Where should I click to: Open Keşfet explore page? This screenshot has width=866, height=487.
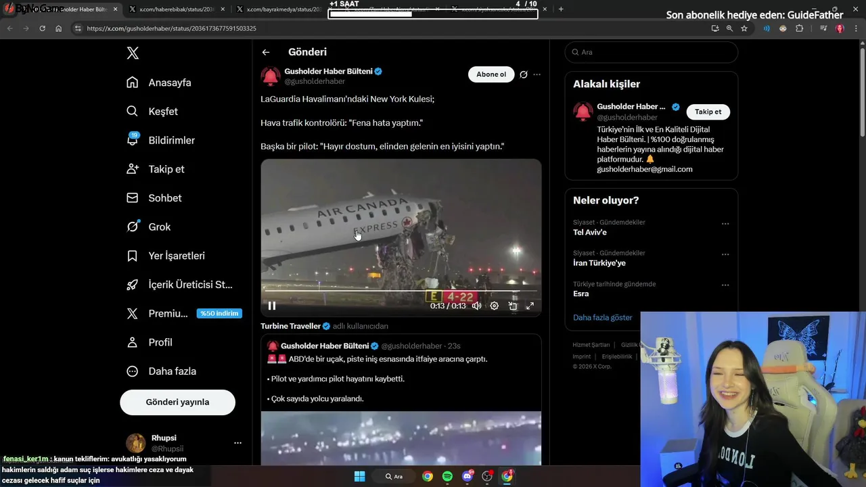[x=153, y=112]
